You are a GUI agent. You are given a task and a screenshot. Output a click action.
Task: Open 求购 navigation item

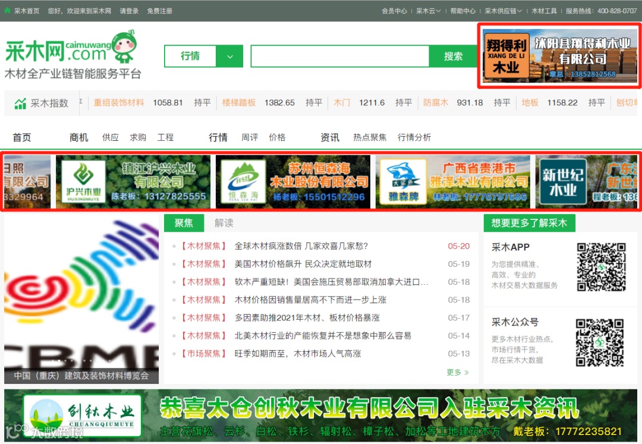(x=138, y=137)
